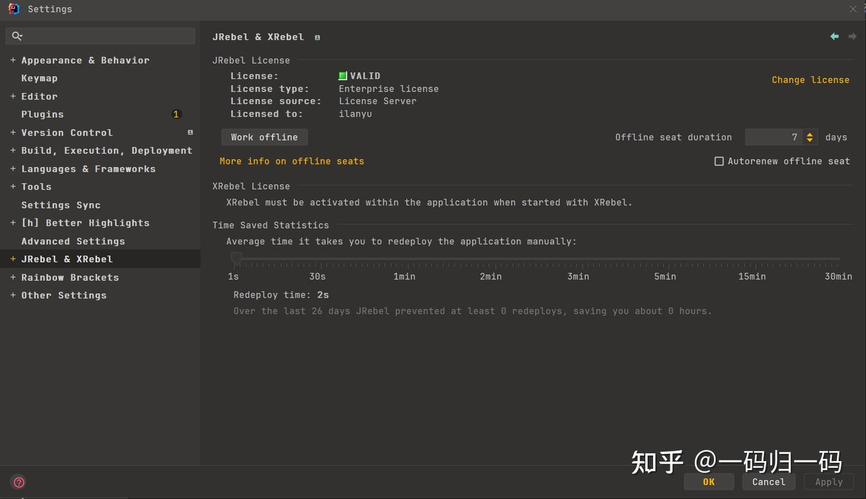Click the help question mark icon
Image resolution: width=866 pixels, height=499 pixels.
[x=19, y=482]
